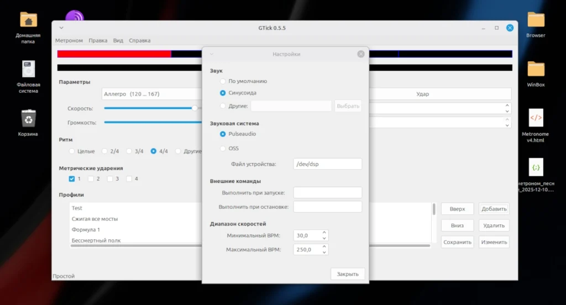This screenshot has width=566, height=305.
Task: Click the Скорость slider handle
Action: 195,108
